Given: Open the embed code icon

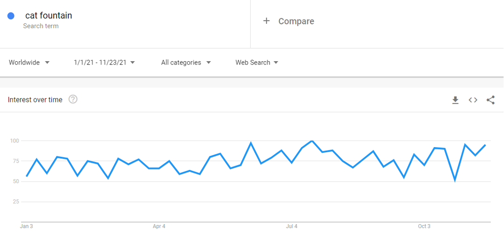Looking at the screenshot, I should (x=473, y=100).
